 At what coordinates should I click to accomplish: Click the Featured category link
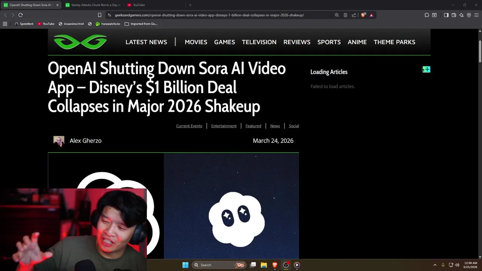pyautogui.click(x=253, y=126)
